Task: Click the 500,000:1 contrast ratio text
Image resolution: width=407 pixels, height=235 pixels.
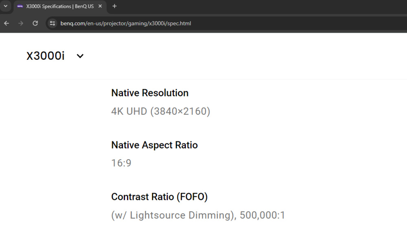Action: point(262,215)
